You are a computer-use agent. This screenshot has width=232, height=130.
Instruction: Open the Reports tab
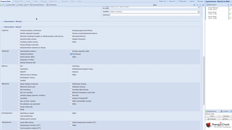192,1
